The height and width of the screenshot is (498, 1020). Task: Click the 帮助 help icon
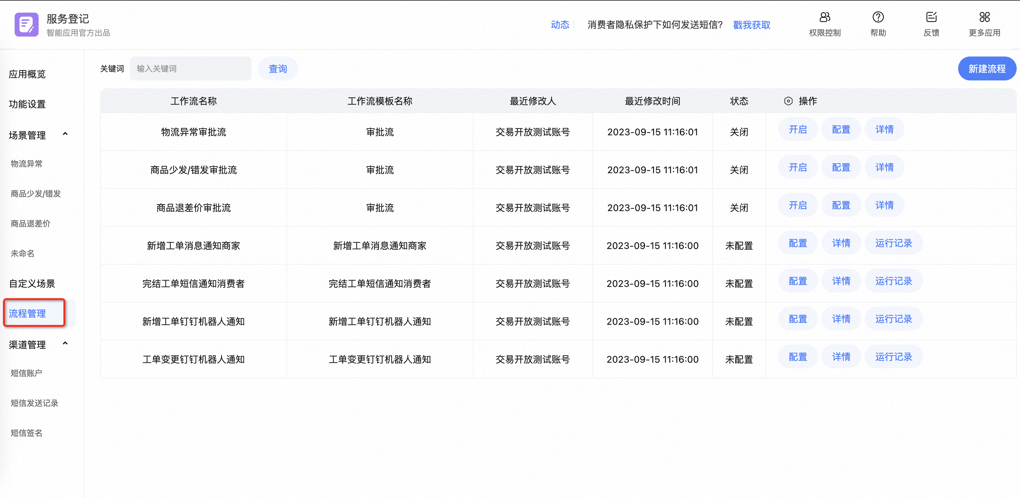(878, 17)
